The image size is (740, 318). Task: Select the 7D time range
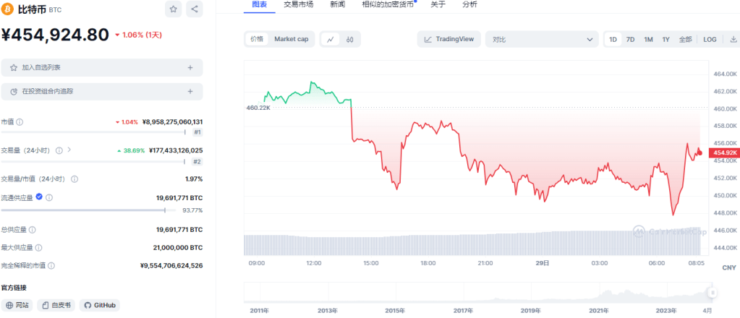tap(630, 39)
